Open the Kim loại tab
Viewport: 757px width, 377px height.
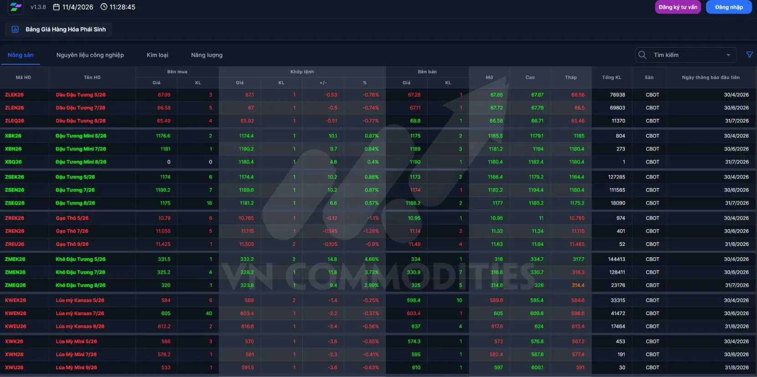click(157, 55)
